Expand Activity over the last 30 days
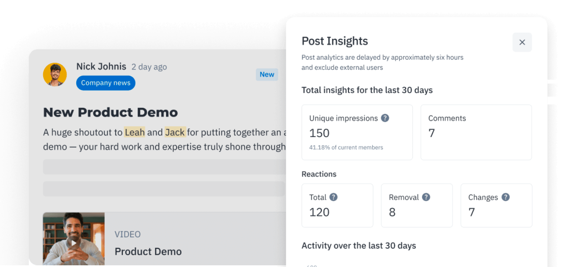561x267 pixels. (359, 245)
